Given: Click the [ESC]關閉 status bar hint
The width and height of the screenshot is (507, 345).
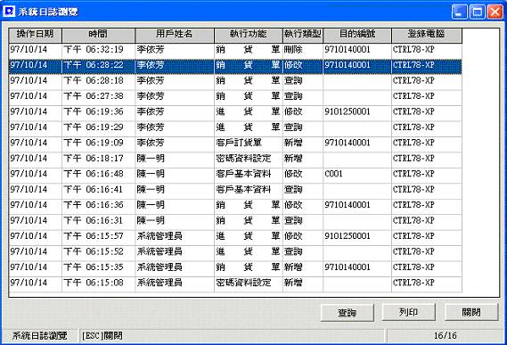Looking at the screenshot, I should (102, 335).
